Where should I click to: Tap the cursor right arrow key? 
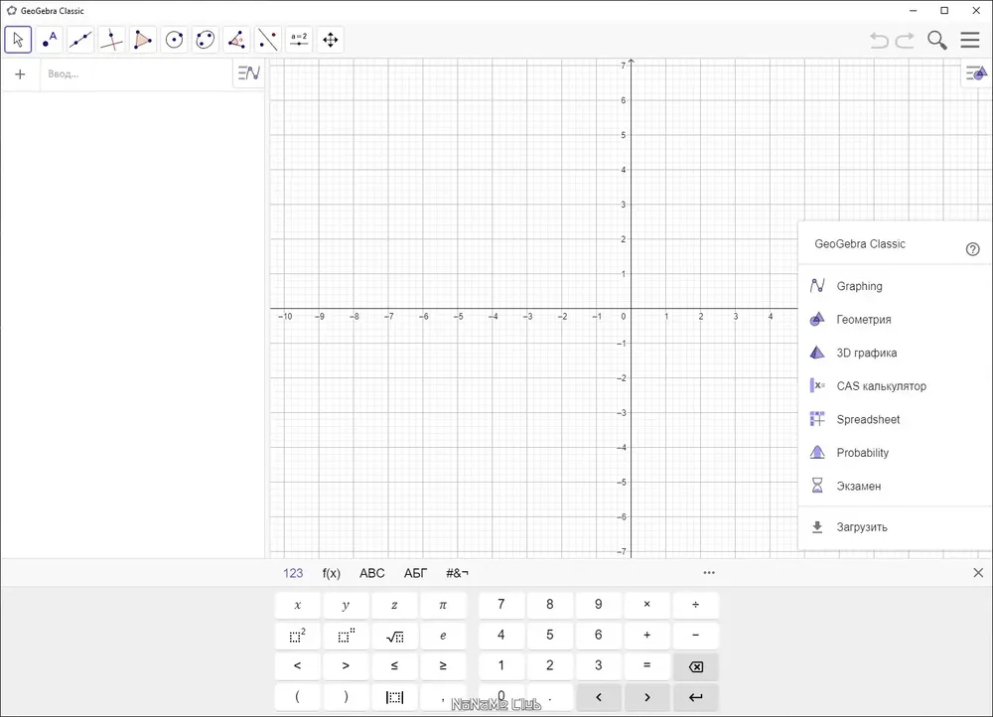[646, 697]
